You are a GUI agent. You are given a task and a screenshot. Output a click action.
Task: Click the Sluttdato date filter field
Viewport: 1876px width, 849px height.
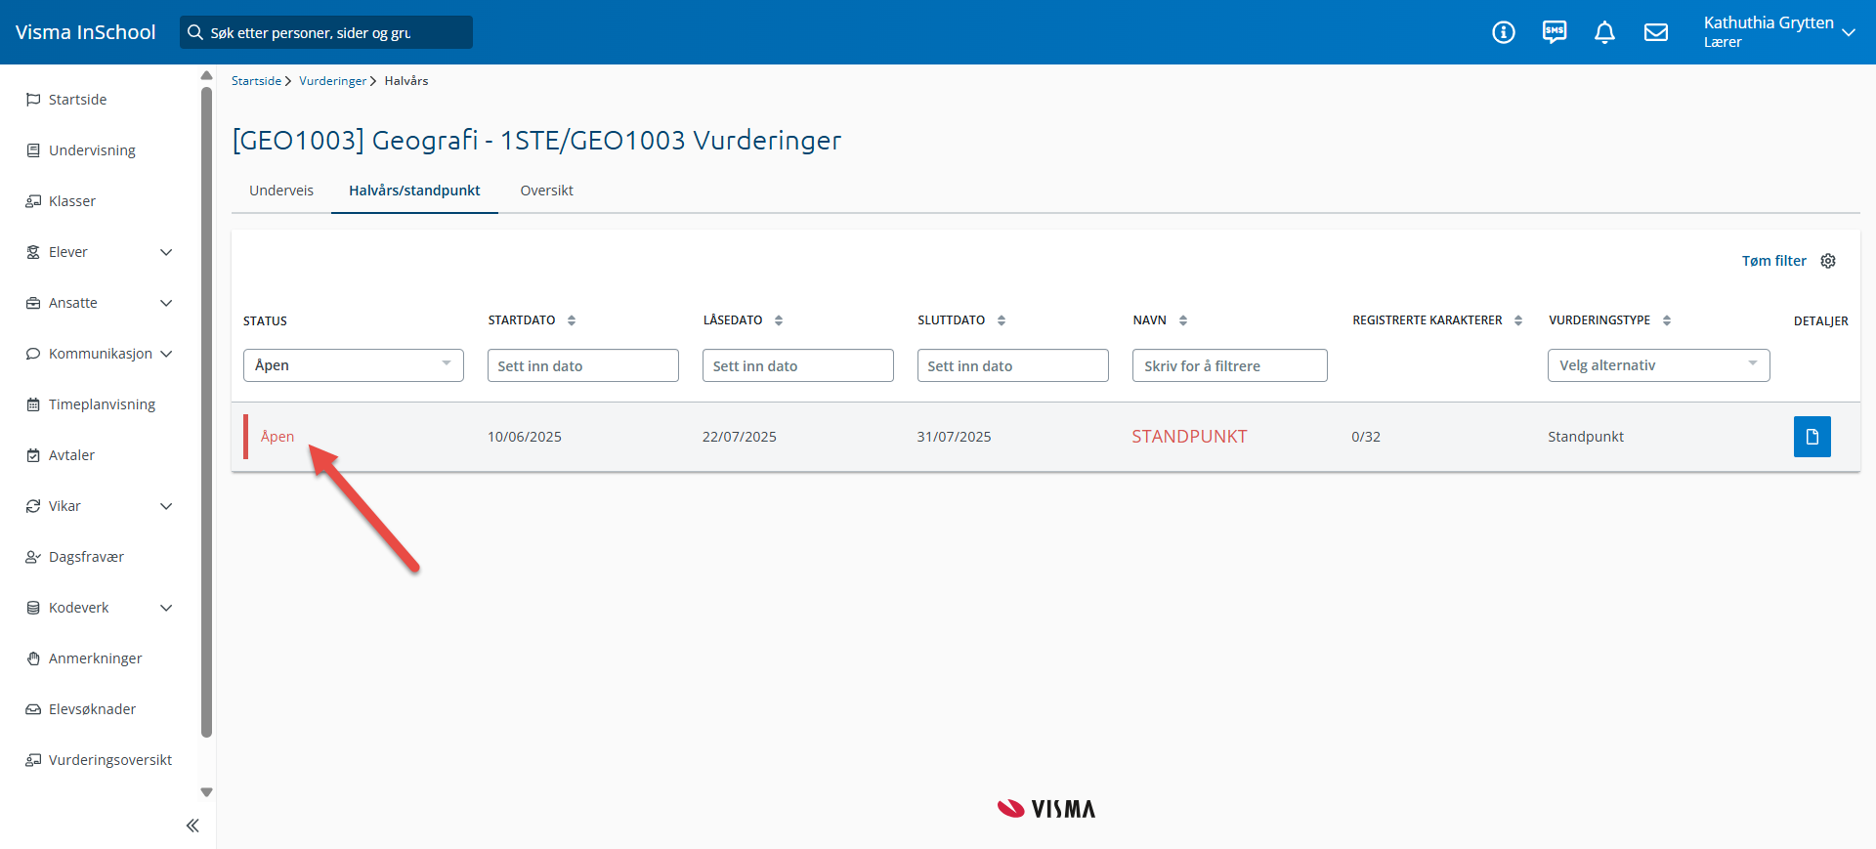tap(1013, 365)
